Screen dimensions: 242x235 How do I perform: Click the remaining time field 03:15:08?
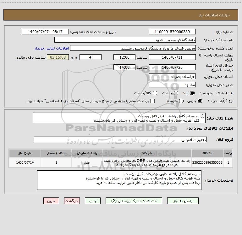tap(58, 57)
